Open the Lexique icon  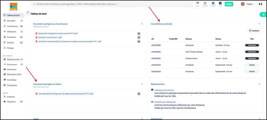[x=205, y=3]
